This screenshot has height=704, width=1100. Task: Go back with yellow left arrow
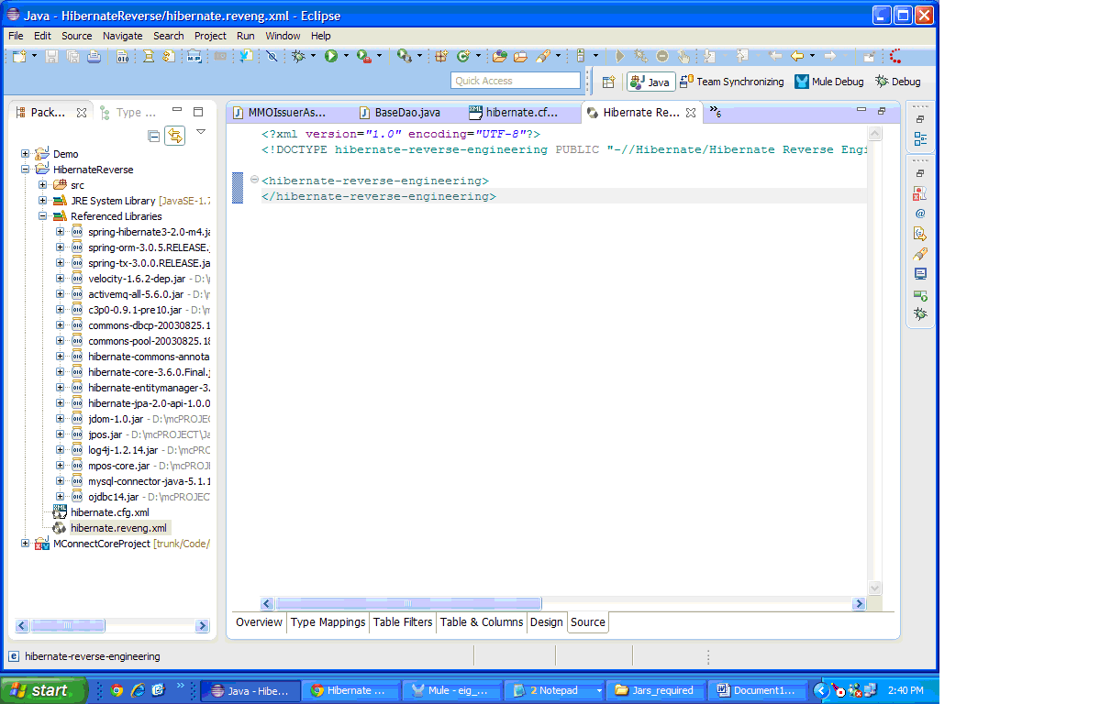coord(797,56)
